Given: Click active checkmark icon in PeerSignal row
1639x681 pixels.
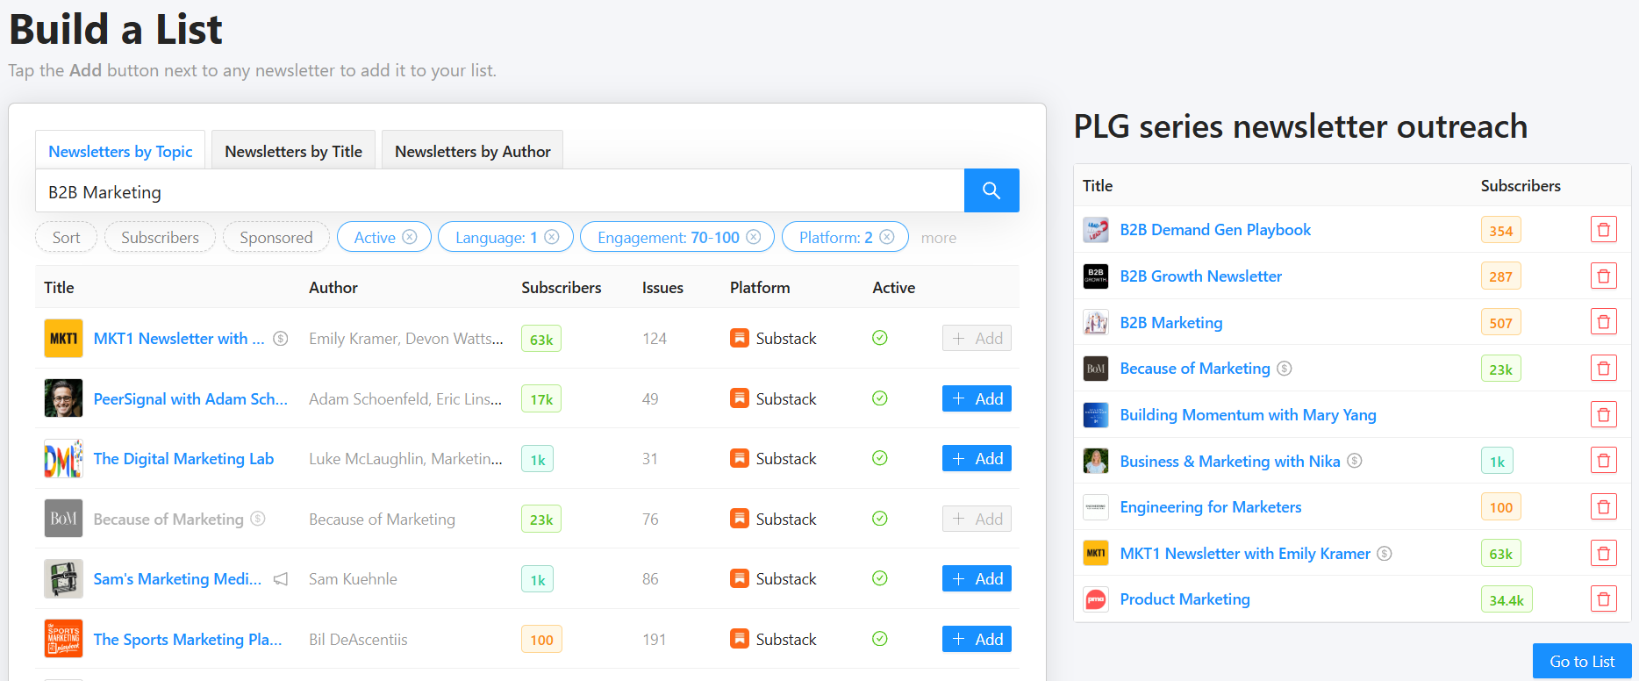Looking at the screenshot, I should point(880,398).
